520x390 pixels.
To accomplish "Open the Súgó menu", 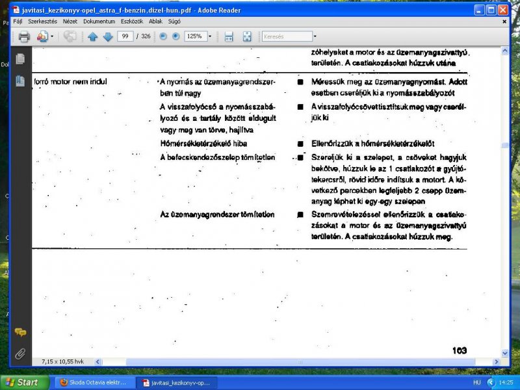I will 174,21.
